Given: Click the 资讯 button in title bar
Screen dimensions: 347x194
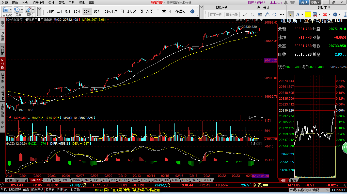Looking at the screenshot, I should pyautogui.click(x=304, y=3).
